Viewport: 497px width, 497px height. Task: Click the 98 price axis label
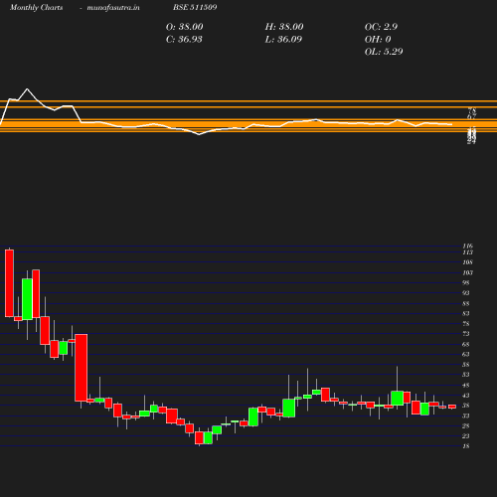(x=466, y=282)
